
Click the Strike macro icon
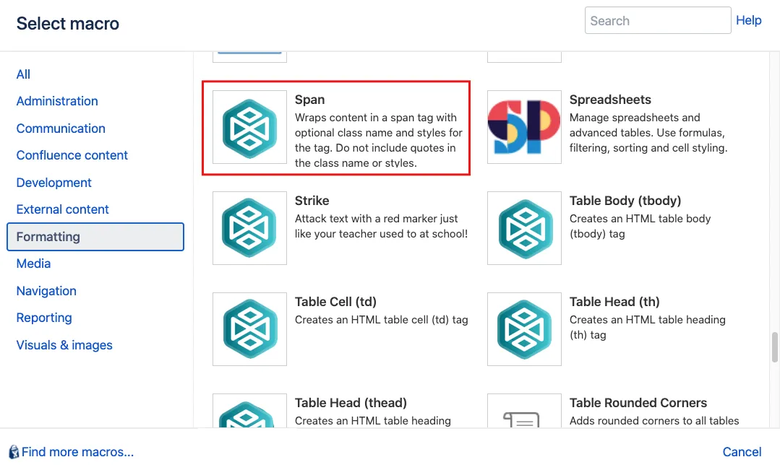(x=249, y=228)
